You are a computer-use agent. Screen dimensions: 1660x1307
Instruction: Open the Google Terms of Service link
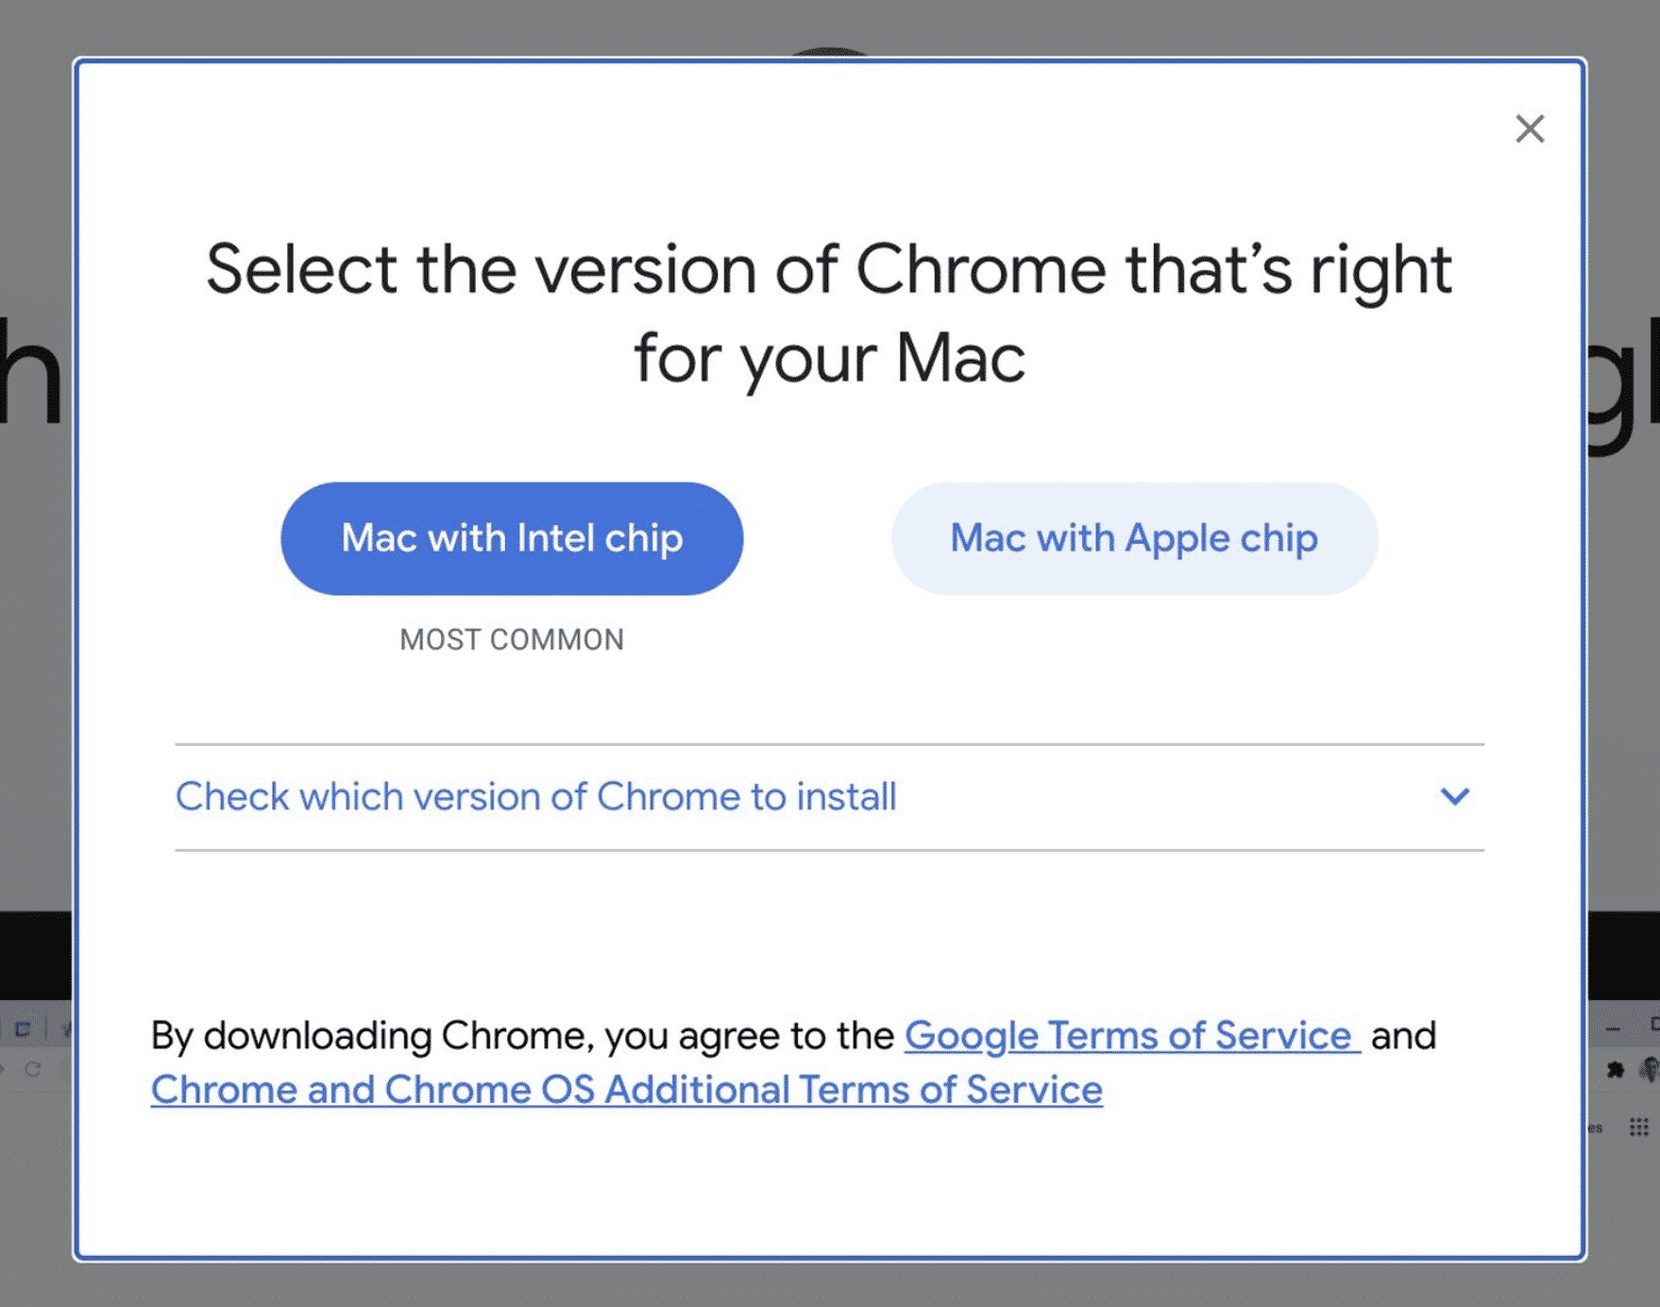[x=1131, y=1036]
